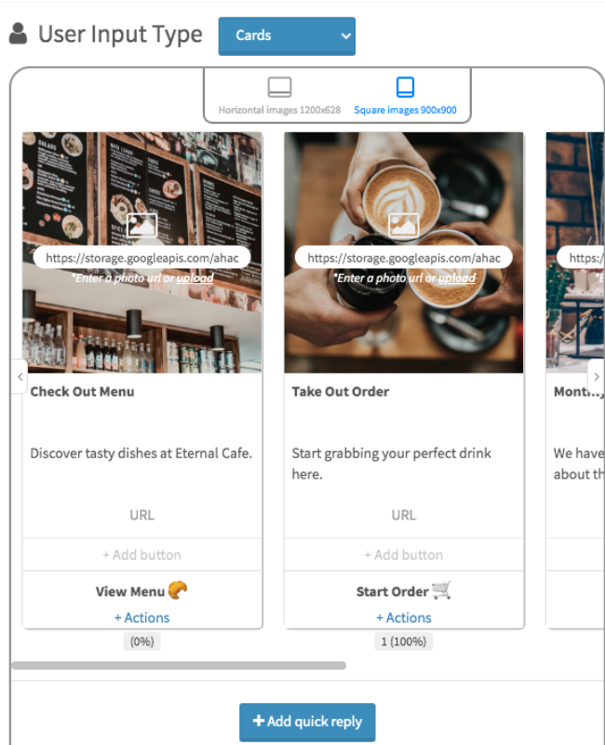
Task: Click upload link on Check Out Menu card
Action: [x=195, y=278]
